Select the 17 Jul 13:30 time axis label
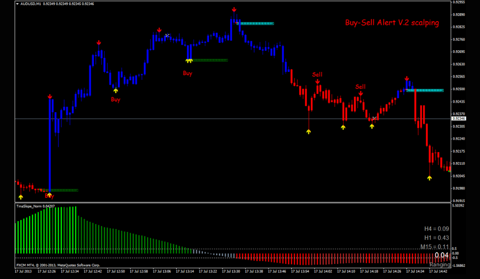480x279 pixels. point(231,271)
